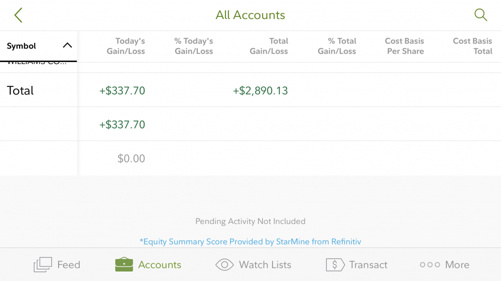
Task: Tap the More three-dots icon
Action: coord(430,264)
